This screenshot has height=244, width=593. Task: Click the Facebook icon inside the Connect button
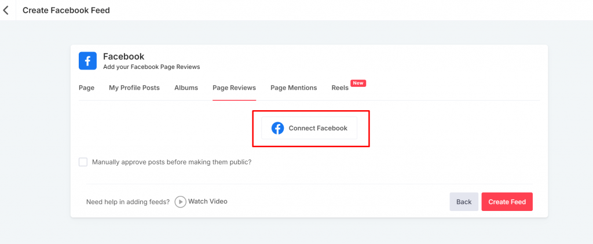coord(278,128)
